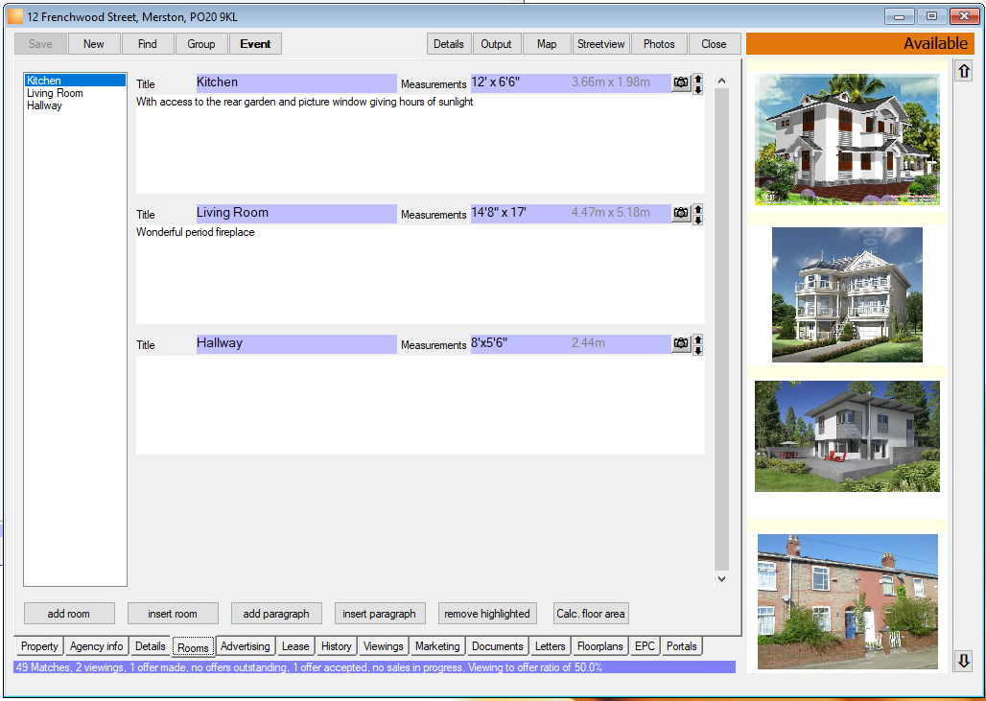Move Living Room down with arrow
Image resolution: width=986 pixels, height=701 pixels.
(697, 220)
